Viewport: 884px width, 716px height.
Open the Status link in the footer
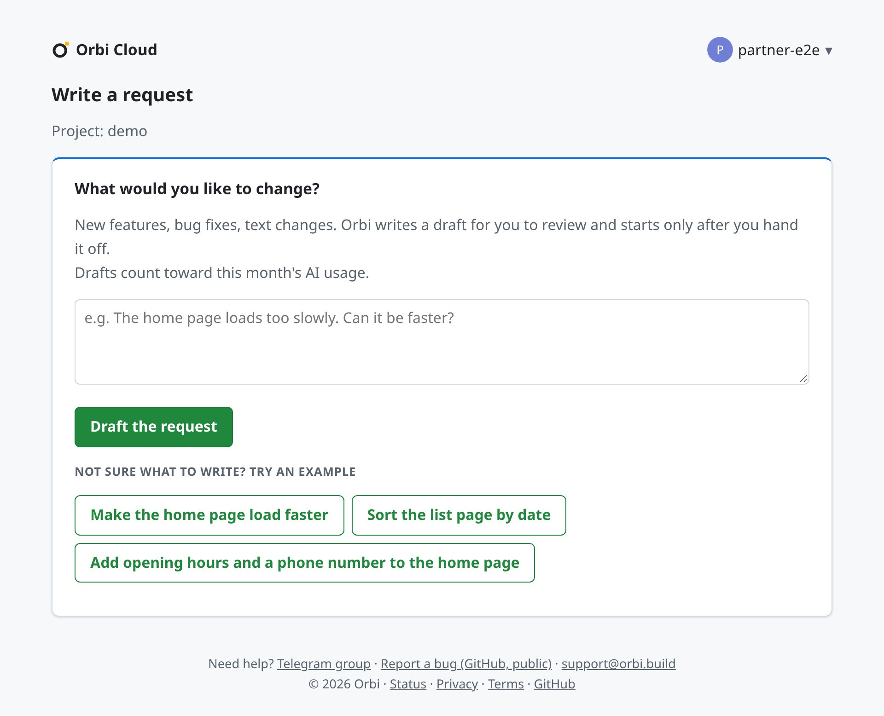point(408,684)
